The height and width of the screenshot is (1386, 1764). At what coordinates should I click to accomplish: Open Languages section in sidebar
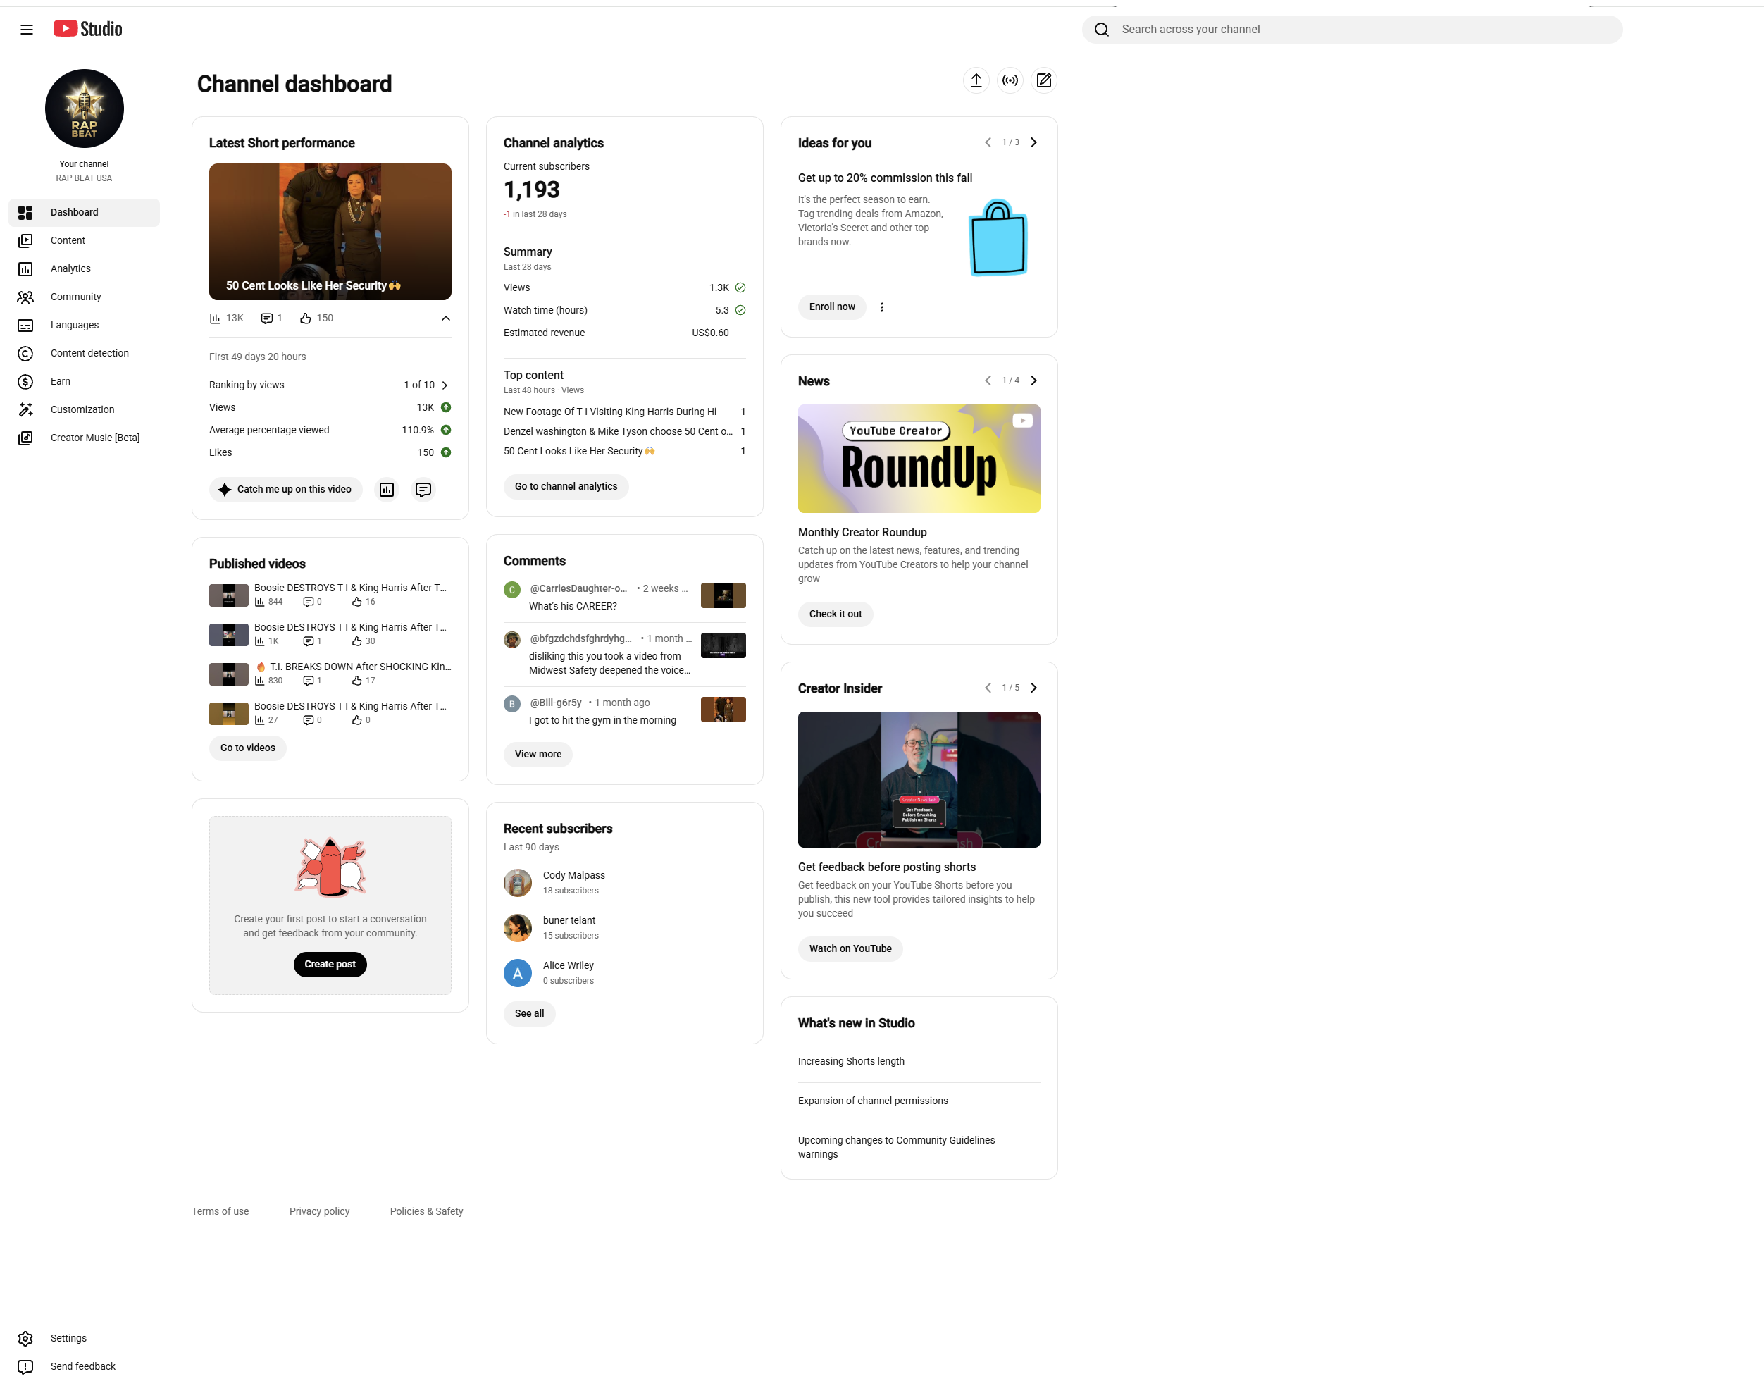(x=85, y=325)
